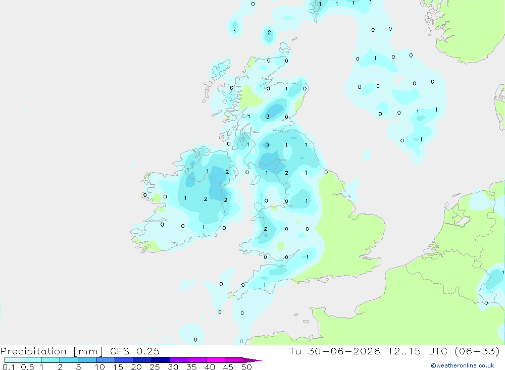
Task: Click the 'GFS 0.25' model label
Action: [135, 351]
